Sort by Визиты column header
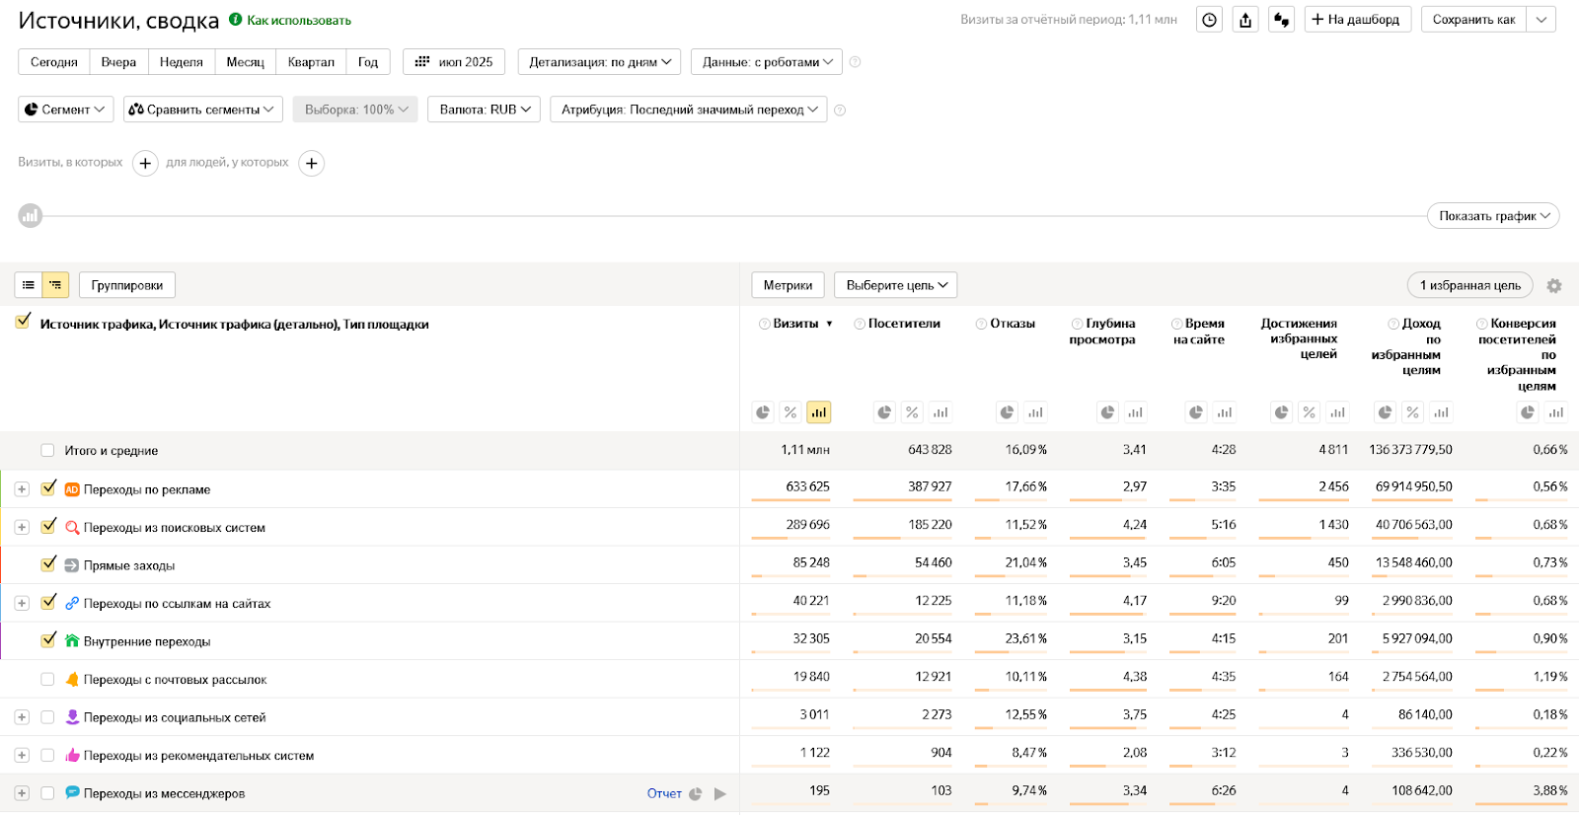 [795, 324]
